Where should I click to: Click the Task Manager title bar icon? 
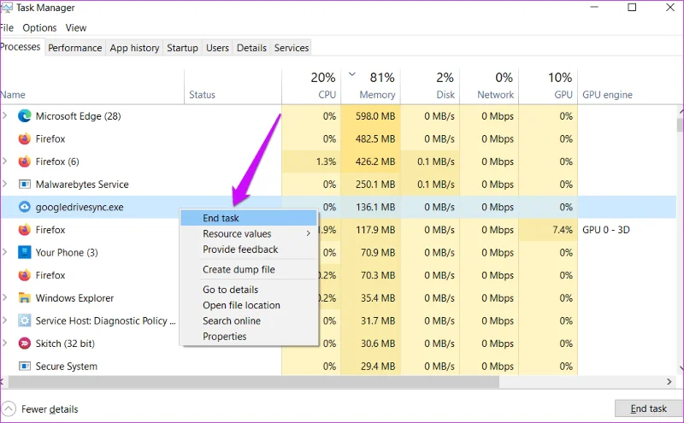click(x=7, y=8)
